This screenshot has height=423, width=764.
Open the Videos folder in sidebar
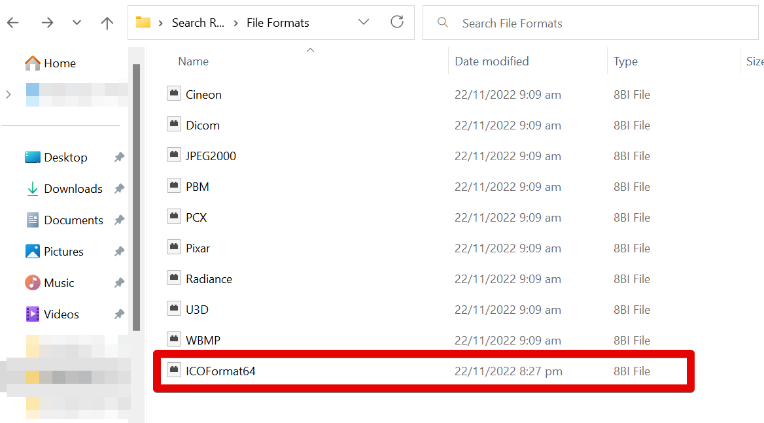click(61, 314)
